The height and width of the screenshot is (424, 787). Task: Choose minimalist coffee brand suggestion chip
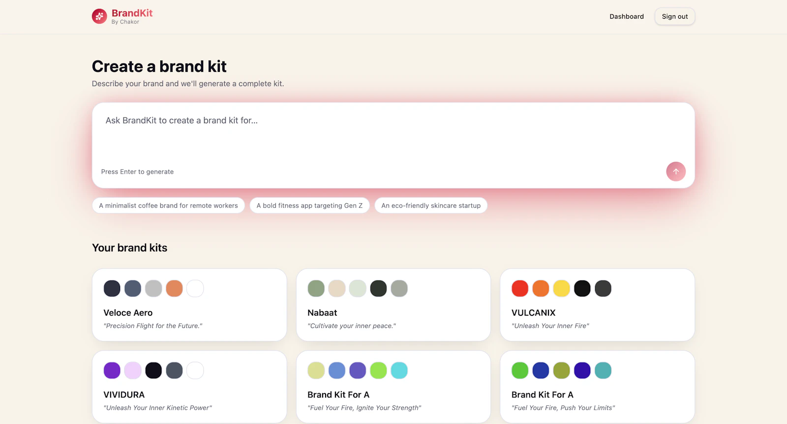click(x=168, y=206)
